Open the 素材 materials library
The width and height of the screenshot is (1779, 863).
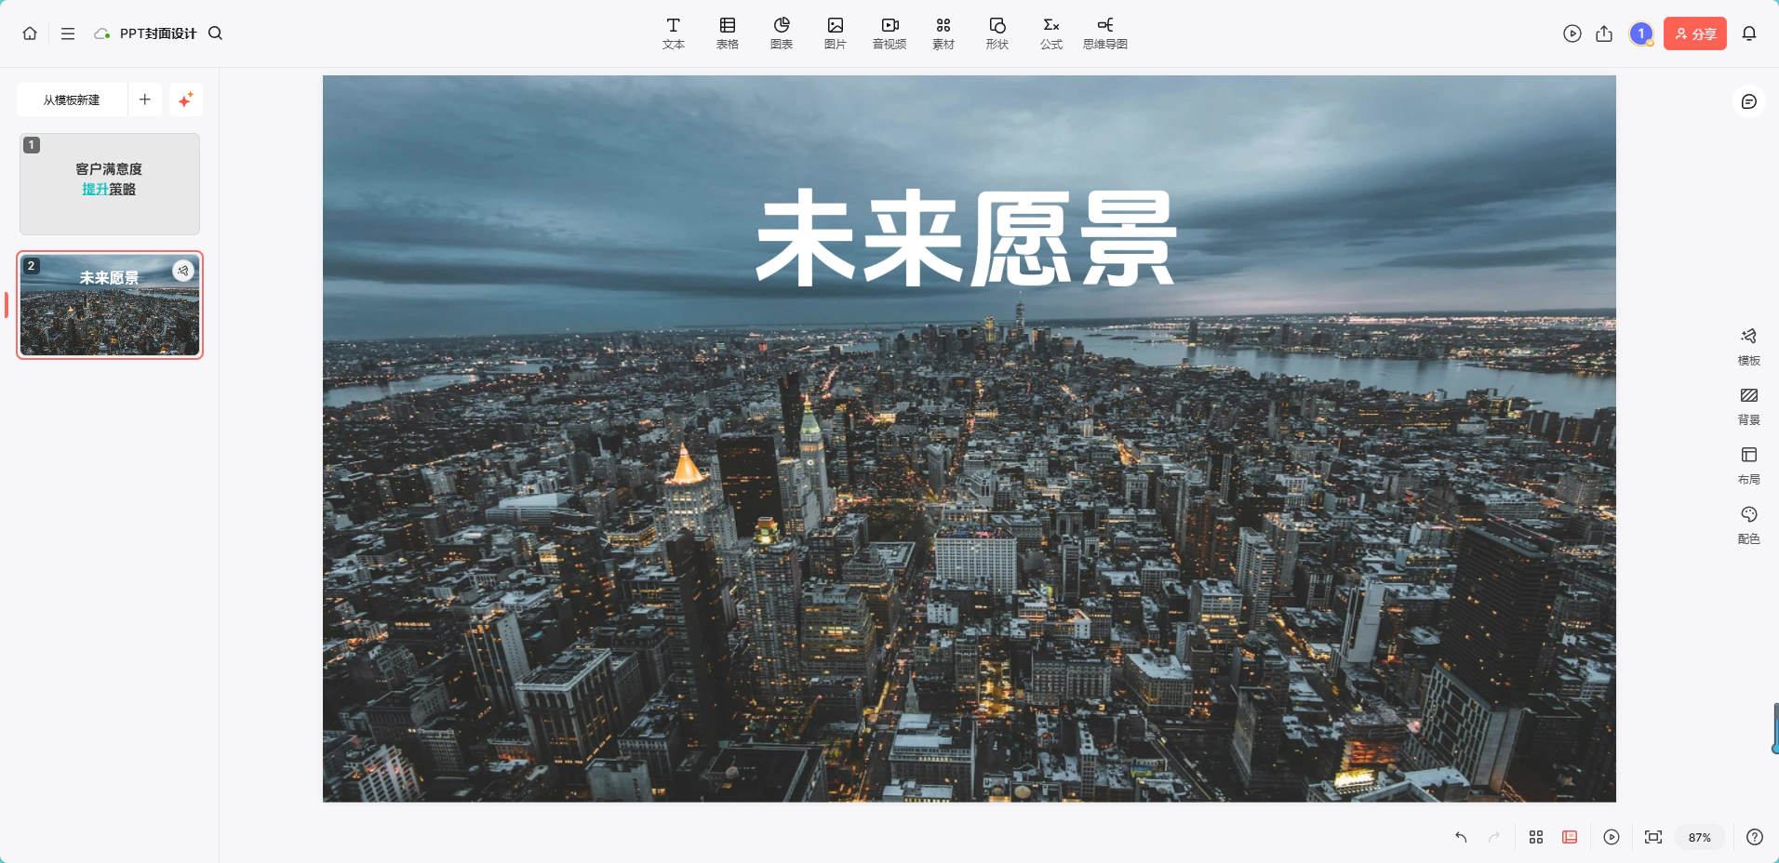click(x=943, y=33)
